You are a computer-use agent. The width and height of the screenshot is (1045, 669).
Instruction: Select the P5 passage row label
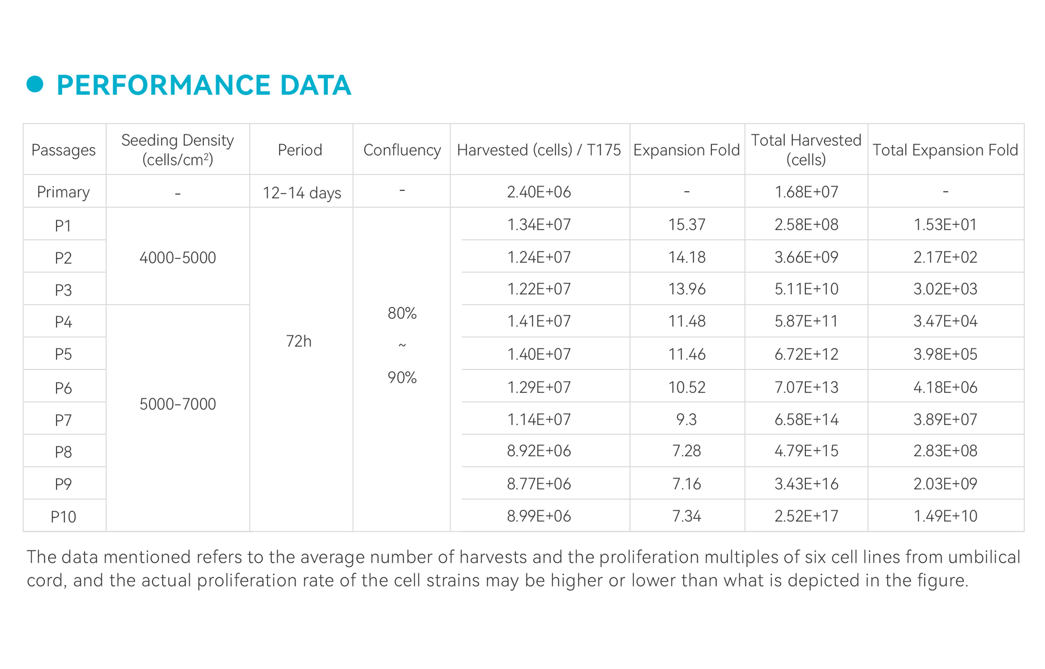(x=63, y=354)
